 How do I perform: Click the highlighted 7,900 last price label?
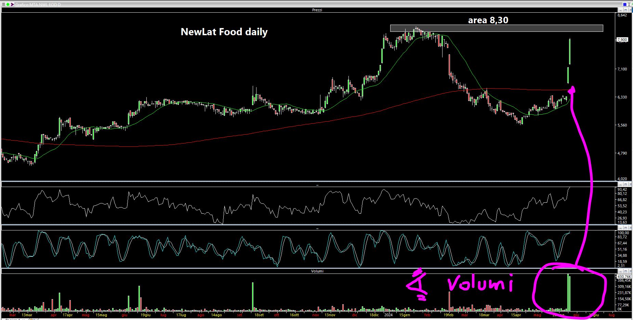[622, 40]
